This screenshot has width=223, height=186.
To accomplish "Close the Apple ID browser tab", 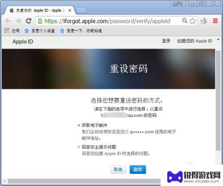I will (70, 10).
